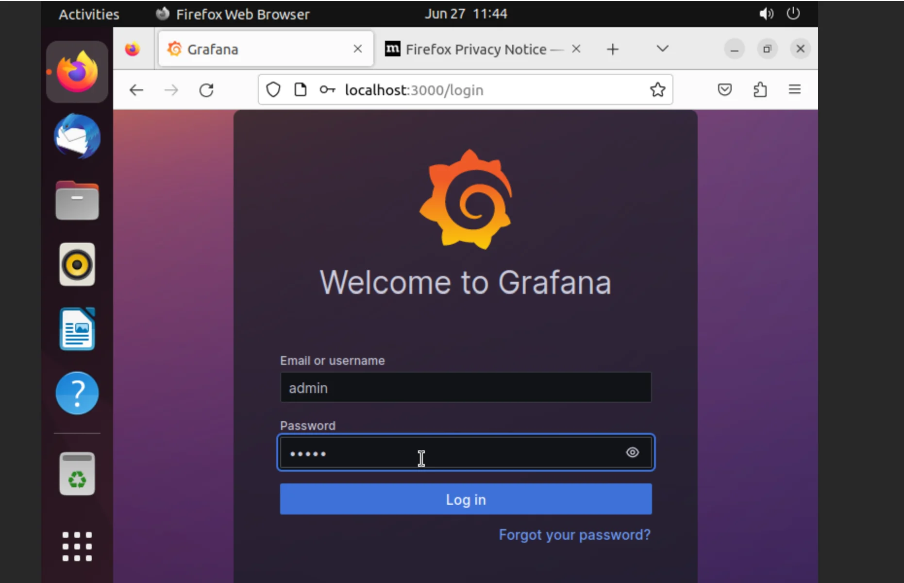Open the power menu

click(793, 14)
